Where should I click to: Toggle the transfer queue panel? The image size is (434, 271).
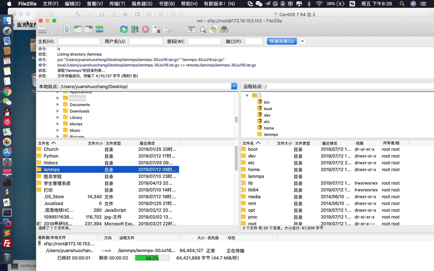tap(99, 29)
